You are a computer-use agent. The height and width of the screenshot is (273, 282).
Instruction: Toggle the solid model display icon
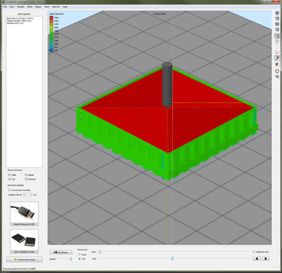pyautogui.click(x=277, y=59)
